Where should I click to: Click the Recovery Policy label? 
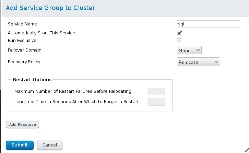click(24, 62)
